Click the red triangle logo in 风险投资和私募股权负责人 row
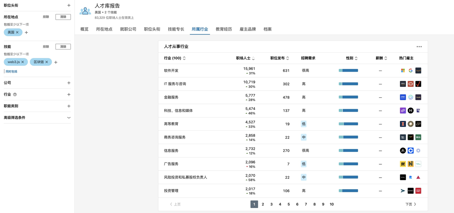The height and width of the screenshot is (213, 454). (418, 177)
